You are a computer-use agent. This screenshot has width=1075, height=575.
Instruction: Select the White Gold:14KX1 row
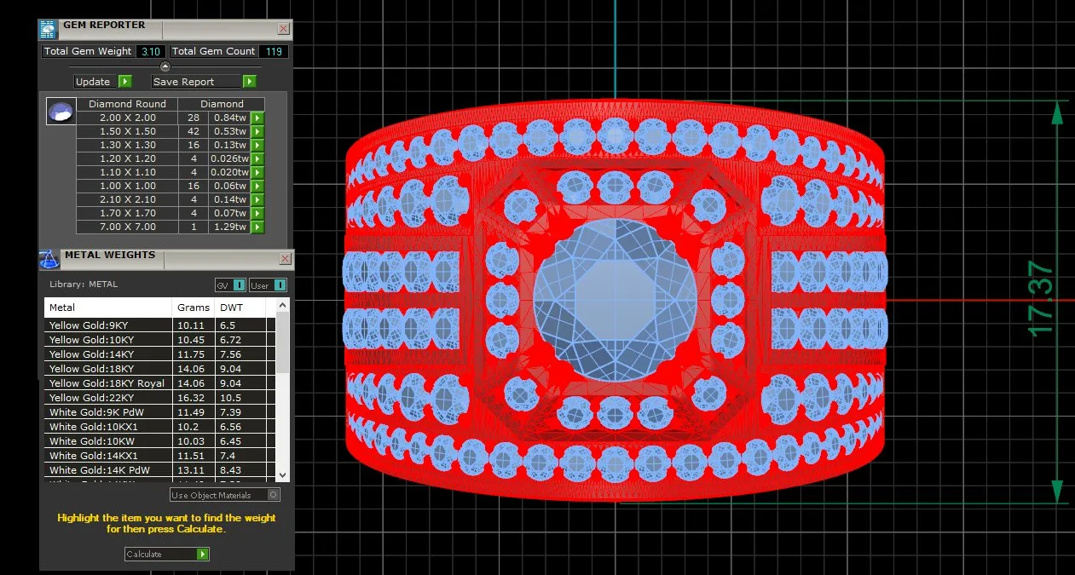pyautogui.click(x=159, y=456)
